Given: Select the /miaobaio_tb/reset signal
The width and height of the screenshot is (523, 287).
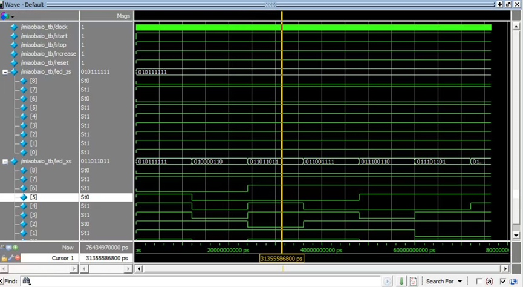Looking at the screenshot, I should point(44,63).
